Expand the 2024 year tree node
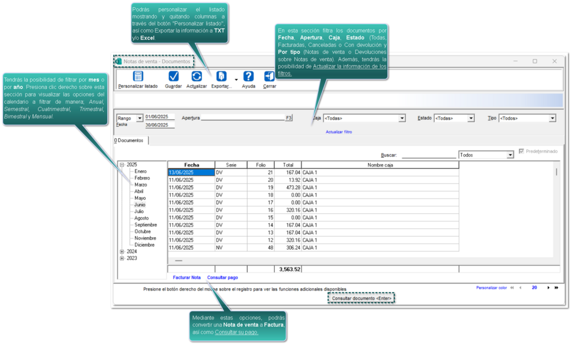 [x=122, y=252]
